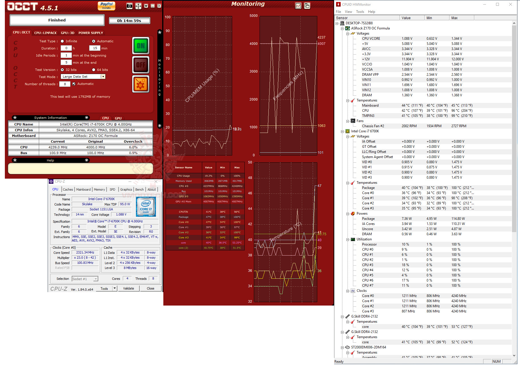
Task: Select the Automatic test type radio button
Action: [x=94, y=41]
